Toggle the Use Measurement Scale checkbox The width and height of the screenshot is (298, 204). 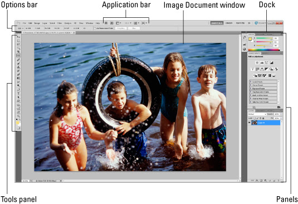pos(95,28)
